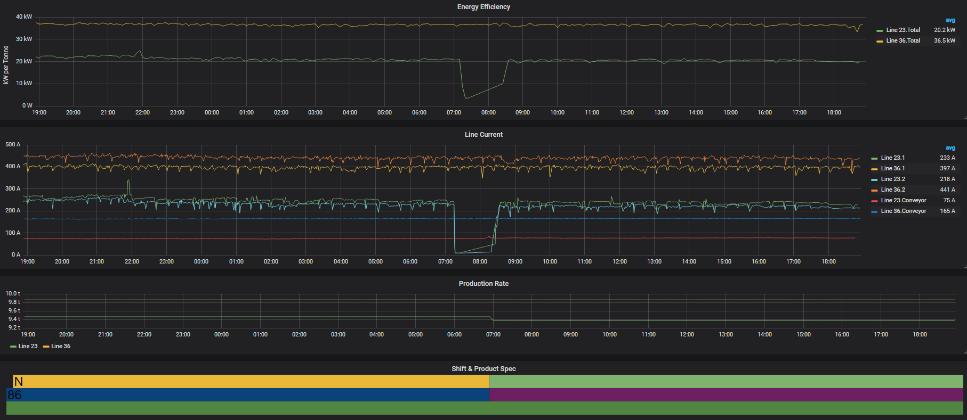967x420 pixels.
Task: Select Line 23 in Production Rate legend
Action: point(28,347)
